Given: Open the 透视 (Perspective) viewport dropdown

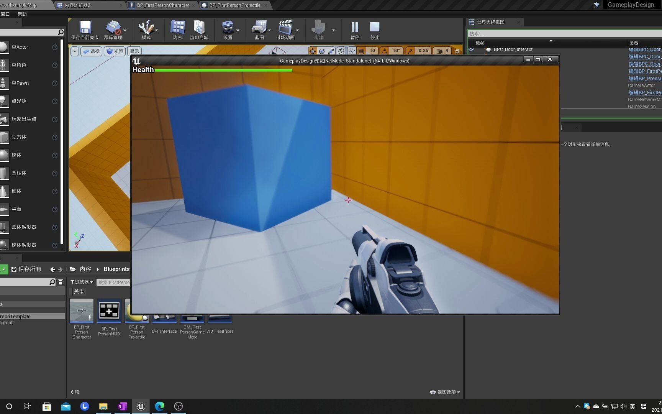Looking at the screenshot, I should click(91, 51).
